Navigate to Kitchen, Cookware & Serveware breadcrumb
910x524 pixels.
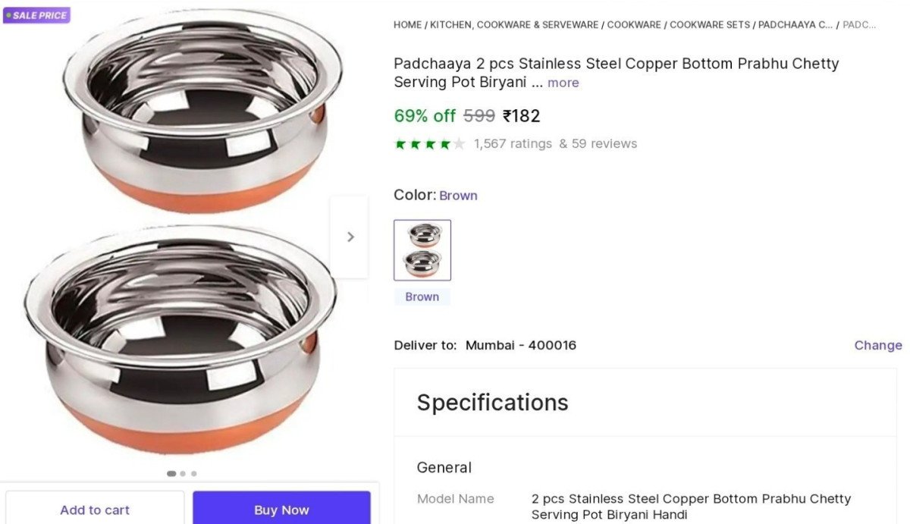[x=514, y=25]
